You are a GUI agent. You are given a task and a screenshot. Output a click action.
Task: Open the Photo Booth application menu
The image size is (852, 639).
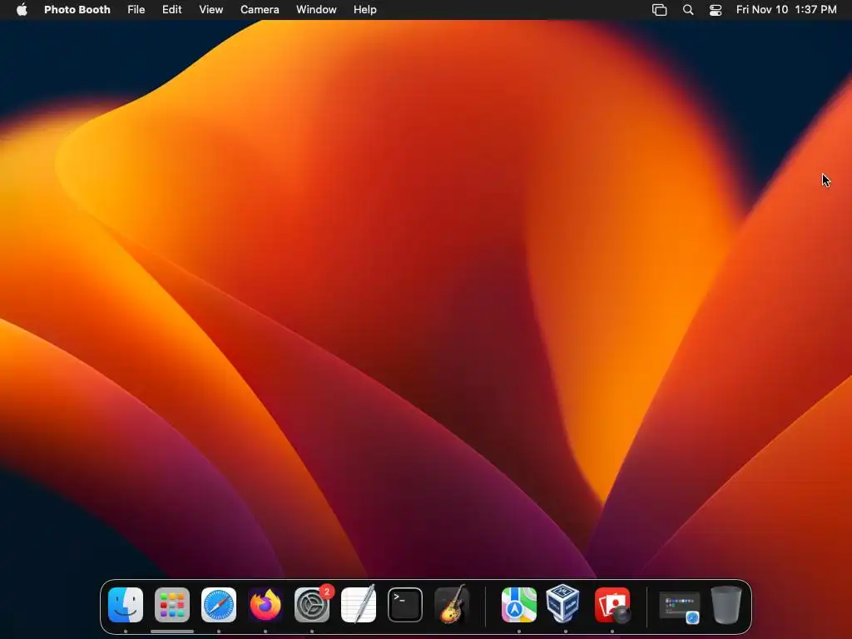click(x=77, y=9)
